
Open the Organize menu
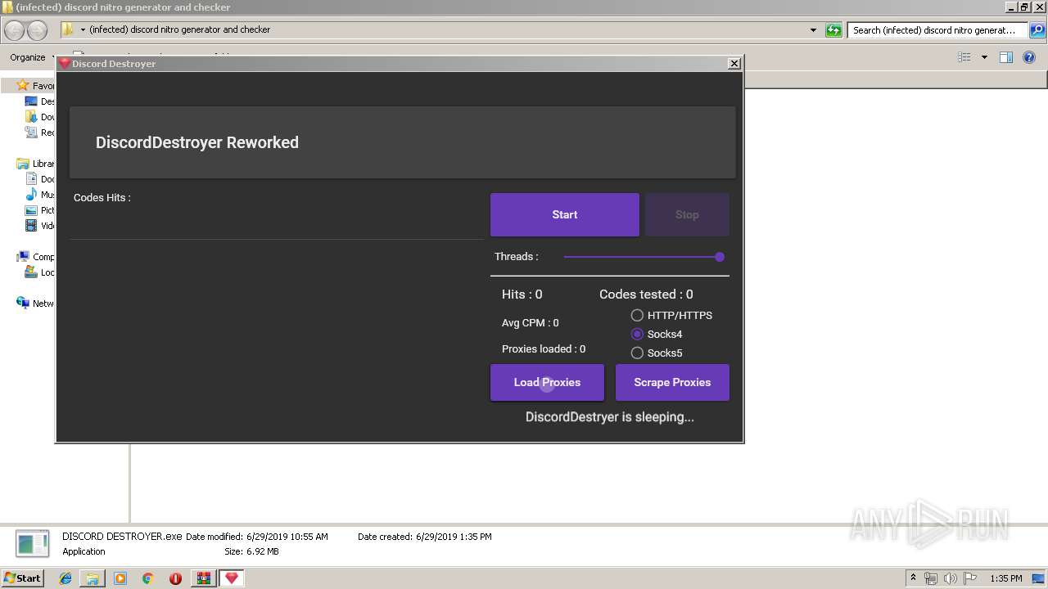[x=32, y=57]
